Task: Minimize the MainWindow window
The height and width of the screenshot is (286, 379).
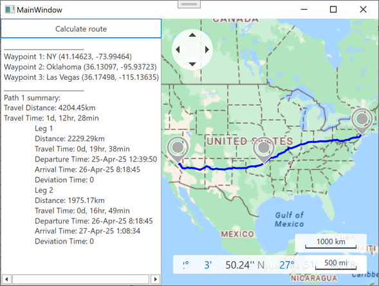Action: pyautogui.click(x=304, y=10)
